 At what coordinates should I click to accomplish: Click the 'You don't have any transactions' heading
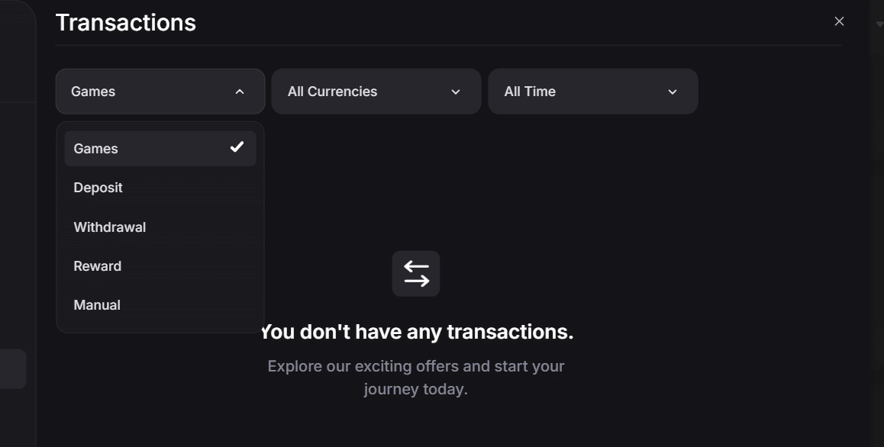pyautogui.click(x=416, y=331)
